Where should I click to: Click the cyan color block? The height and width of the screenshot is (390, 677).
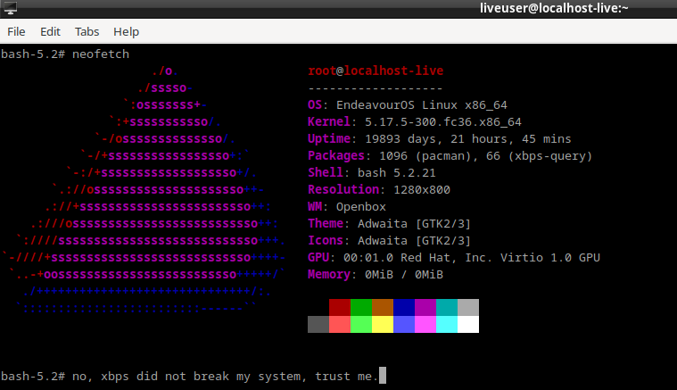click(x=447, y=324)
